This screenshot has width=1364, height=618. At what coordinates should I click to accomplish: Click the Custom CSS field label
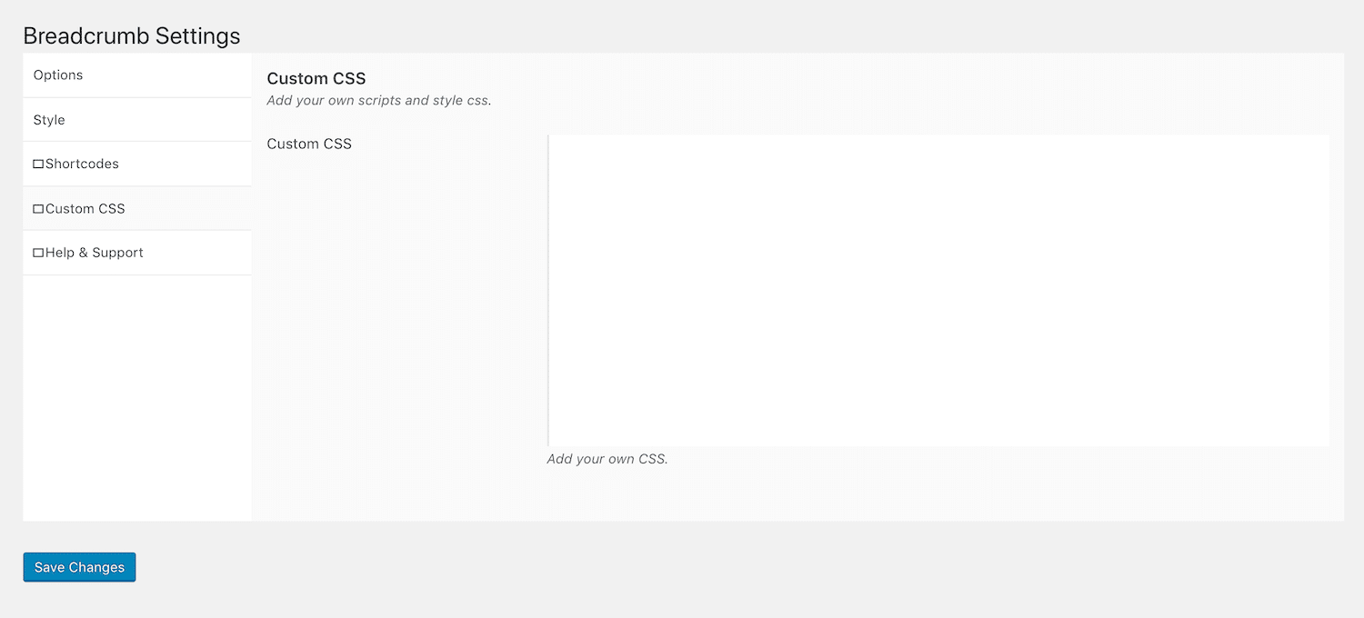click(309, 144)
